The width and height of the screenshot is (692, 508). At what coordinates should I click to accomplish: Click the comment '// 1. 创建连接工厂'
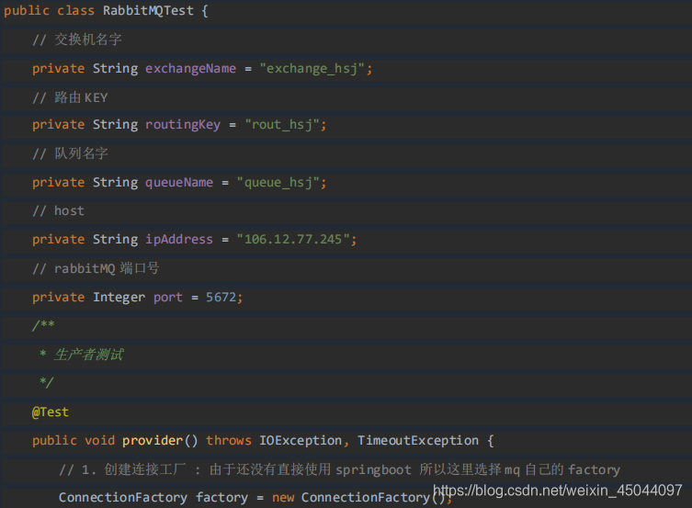[123, 469]
